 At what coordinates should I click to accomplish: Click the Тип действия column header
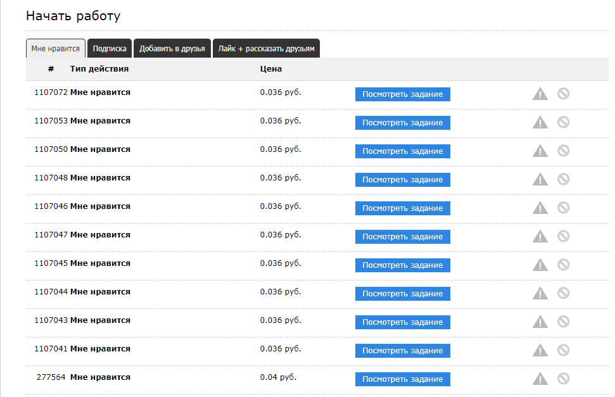(99, 68)
